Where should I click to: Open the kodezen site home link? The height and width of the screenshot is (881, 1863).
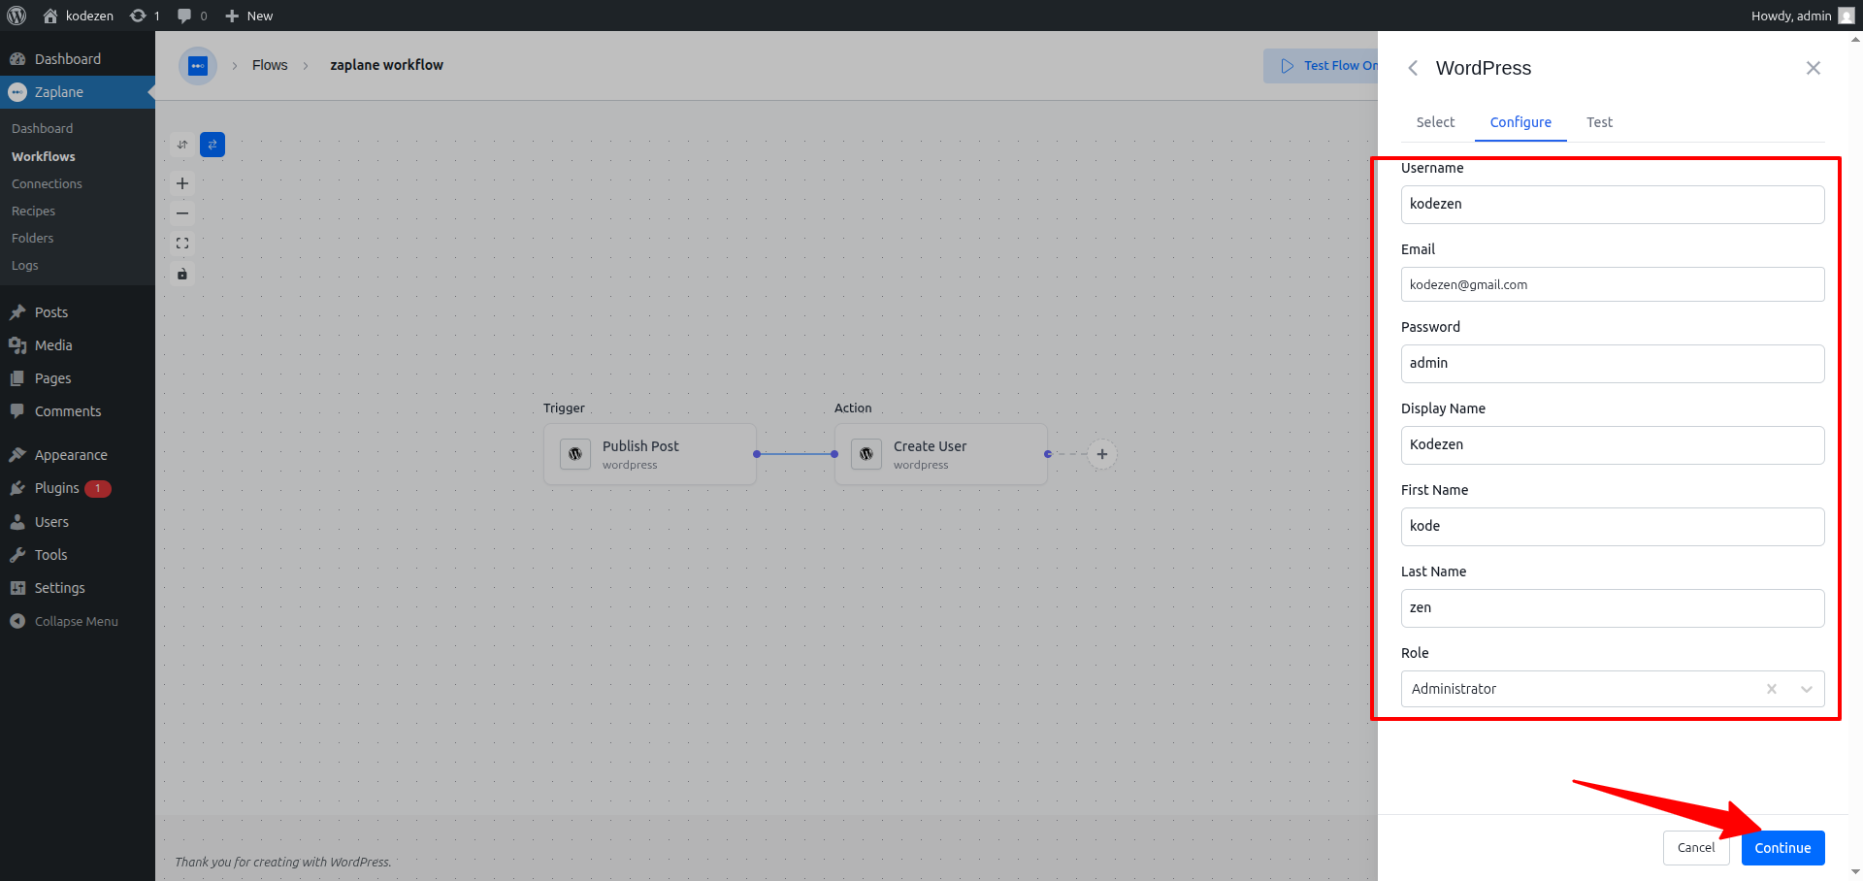[x=78, y=16]
